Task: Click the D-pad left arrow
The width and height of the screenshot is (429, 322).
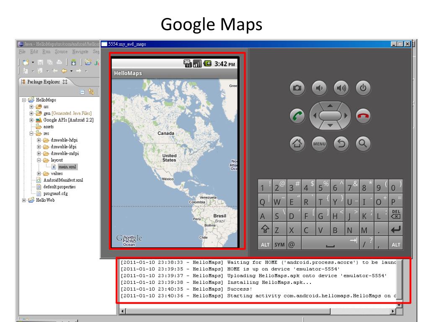Action: pos(315,116)
